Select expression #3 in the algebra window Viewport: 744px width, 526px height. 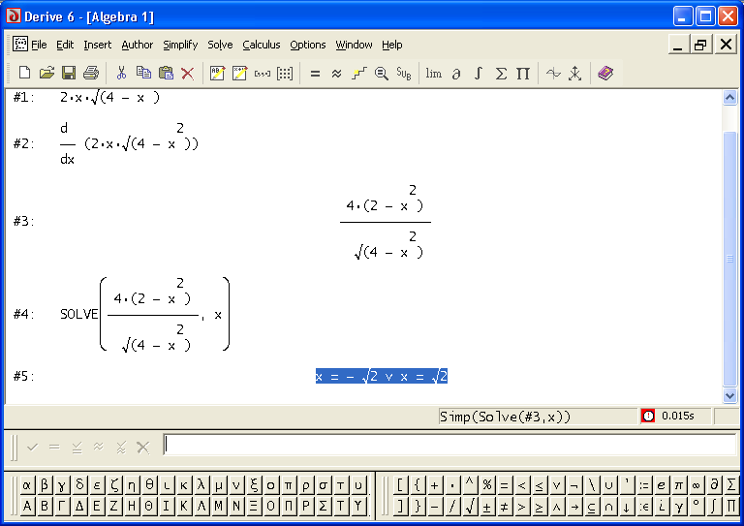[385, 222]
